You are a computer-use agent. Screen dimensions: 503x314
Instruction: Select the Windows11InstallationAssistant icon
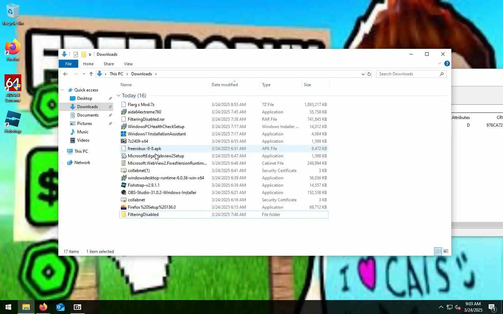(123, 134)
